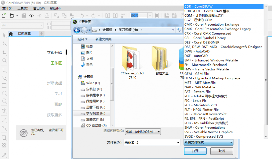Screen dimensions: 272x159
Task: Click the refresh button beside address bar
Action: click(179, 30)
